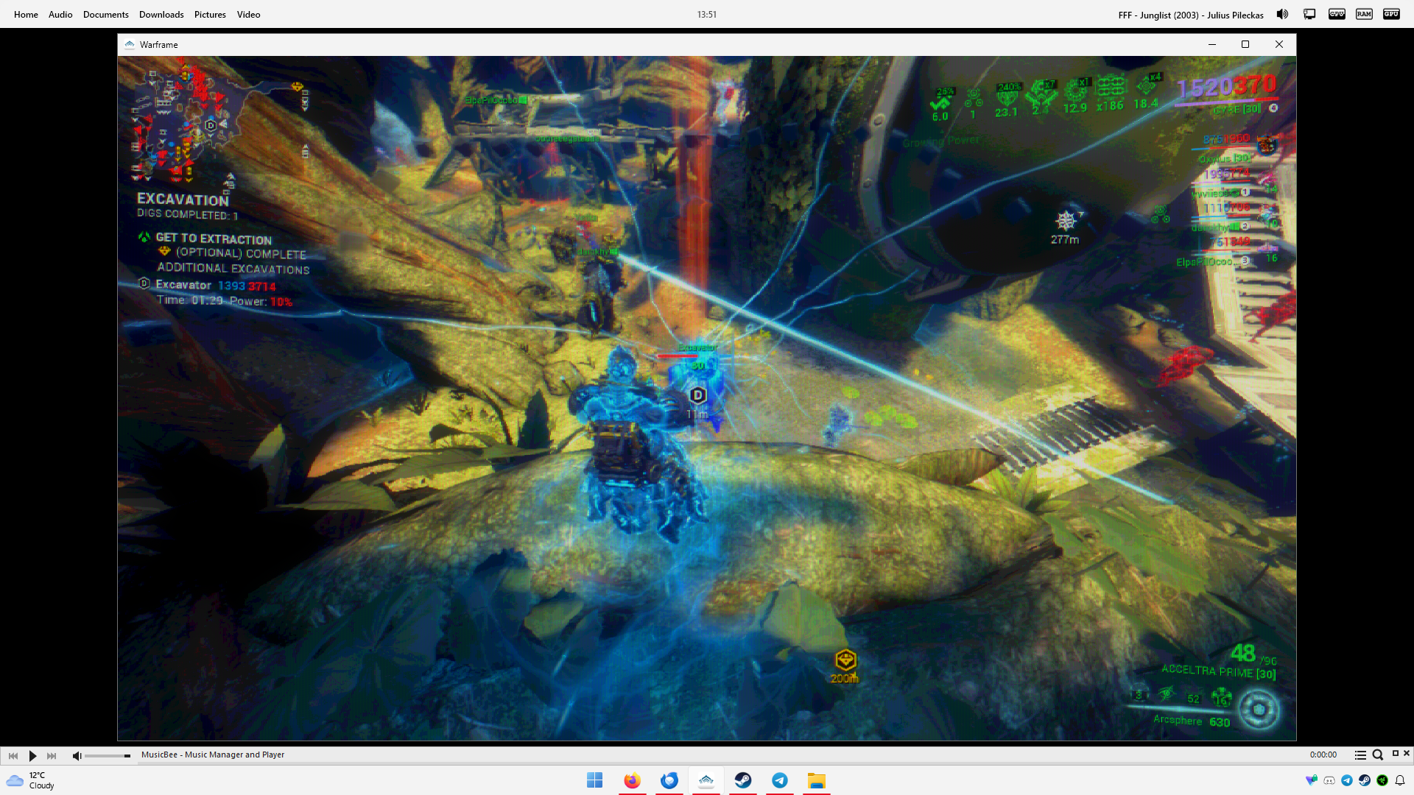Mute MusicBee speaker icon
The width and height of the screenshot is (1414, 795).
[x=77, y=755]
